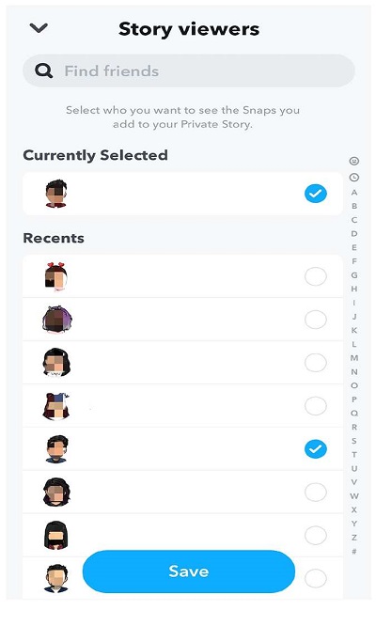The image size is (376, 626).
Task: Tap the avatar wearing a red plaid hat
Action: click(x=56, y=406)
